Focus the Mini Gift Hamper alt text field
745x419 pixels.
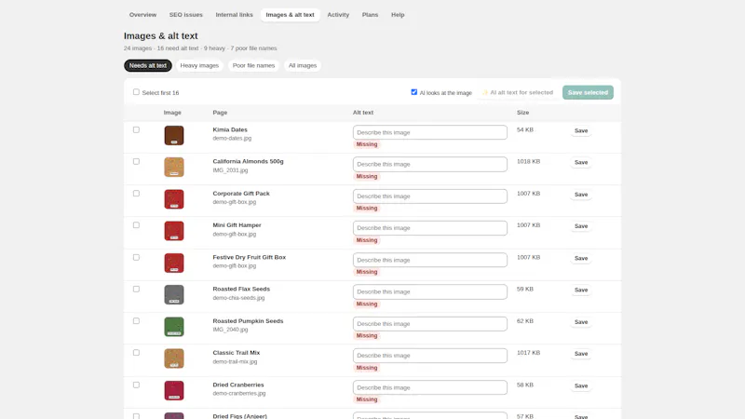(430, 228)
